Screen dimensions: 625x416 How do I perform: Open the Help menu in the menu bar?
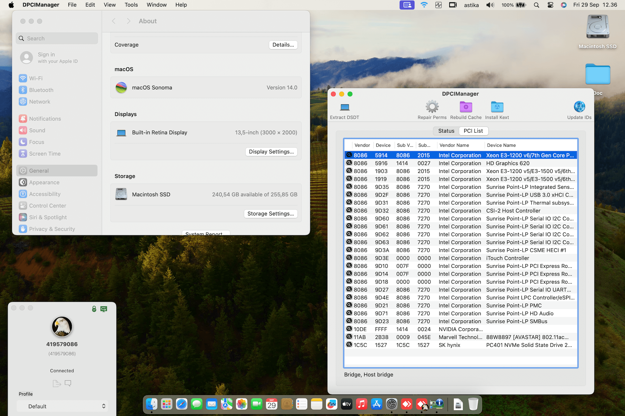tap(181, 5)
